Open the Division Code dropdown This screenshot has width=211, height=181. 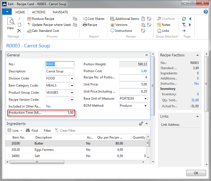pyautogui.click(x=72, y=78)
